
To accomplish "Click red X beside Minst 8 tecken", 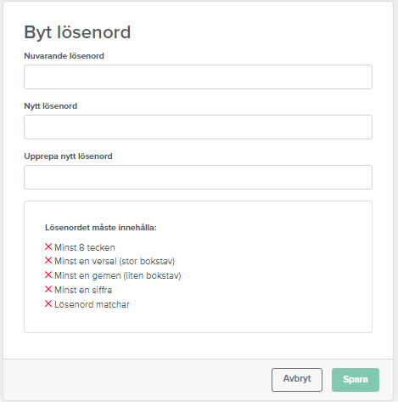I will pos(48,246).
